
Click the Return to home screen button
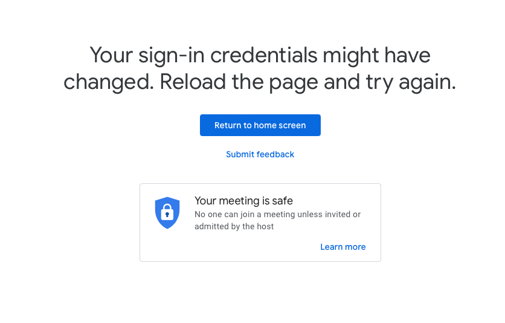(x=260, y=125)
